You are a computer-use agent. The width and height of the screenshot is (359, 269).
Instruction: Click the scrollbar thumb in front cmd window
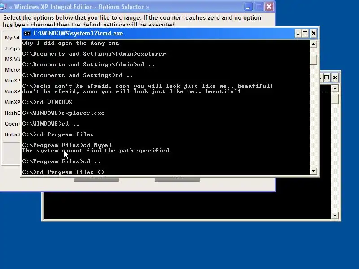(313, 60)
